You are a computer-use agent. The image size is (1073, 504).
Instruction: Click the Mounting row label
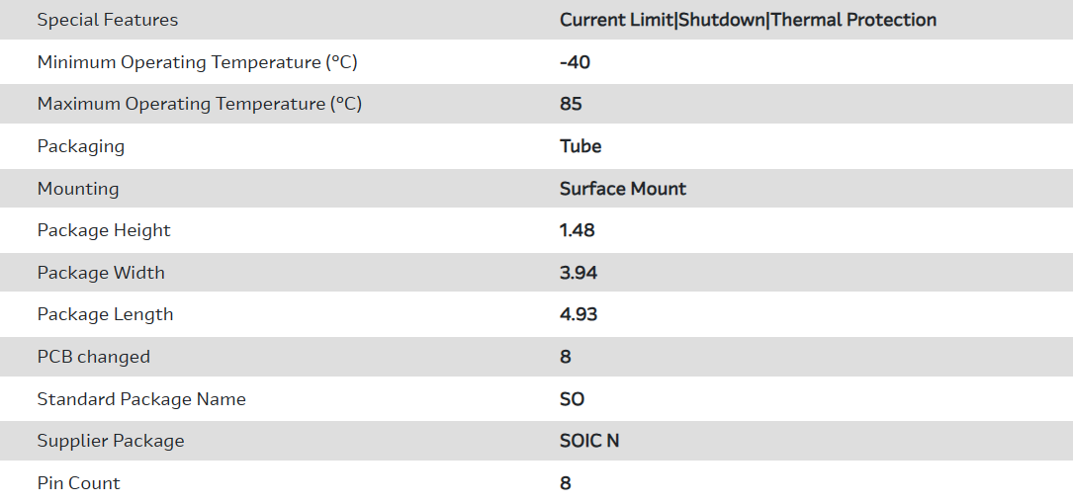coord(78,189)
